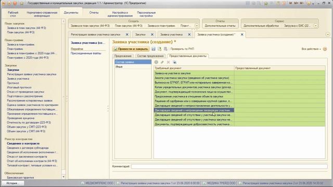
Task: Click Загрузка с ЕИС in the Сервис group
Action: tap(297, 25)
